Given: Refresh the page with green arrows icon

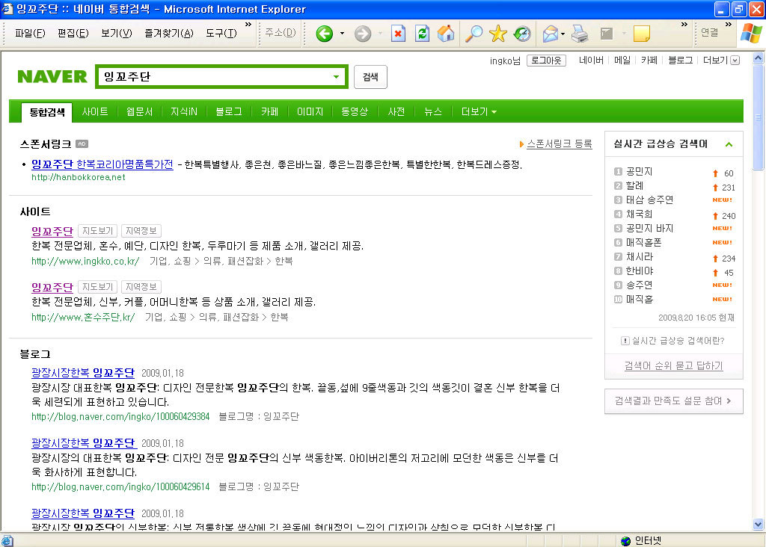Looking at the screenshot, I should [x=422, y=34].
